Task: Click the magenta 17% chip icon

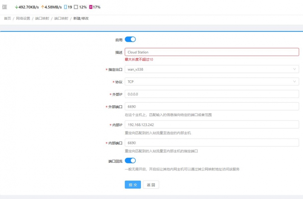Action: (x=90, y=7)
